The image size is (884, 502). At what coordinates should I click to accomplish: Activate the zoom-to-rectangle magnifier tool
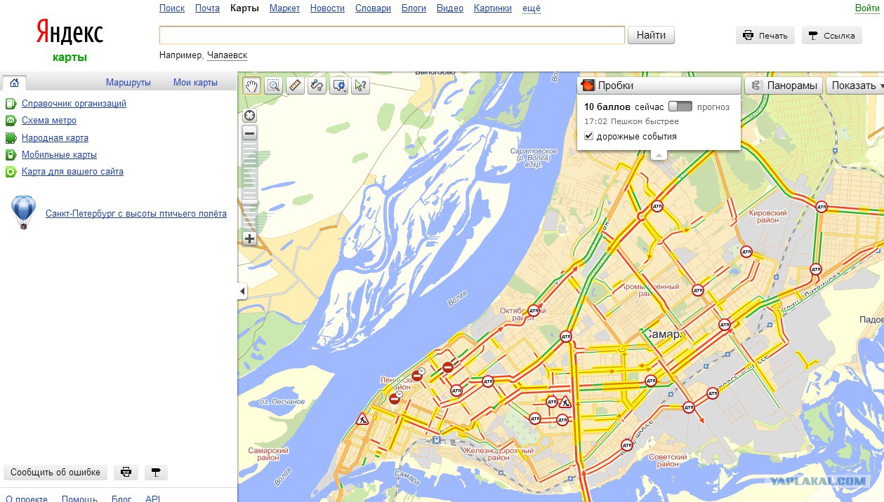(x=274, y=86)
